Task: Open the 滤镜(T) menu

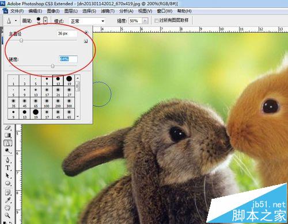Action: (108, 11)
